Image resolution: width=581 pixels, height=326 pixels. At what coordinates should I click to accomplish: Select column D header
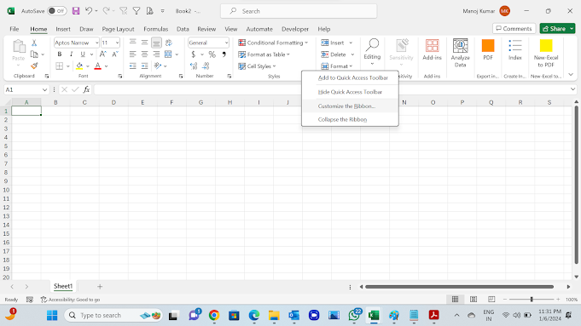pyautogui.click(x=113, y=102)
